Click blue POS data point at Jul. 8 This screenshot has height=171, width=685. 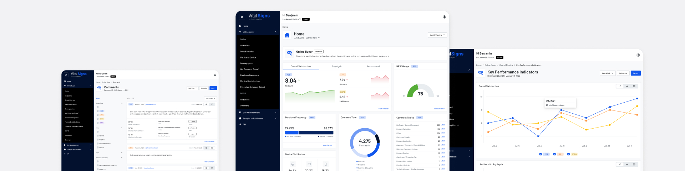pyautogui.click(x=561, y=110)
